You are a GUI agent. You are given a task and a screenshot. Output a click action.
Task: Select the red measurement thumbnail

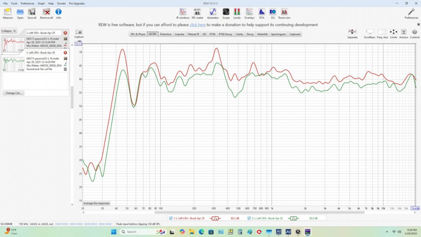point(14,44)
